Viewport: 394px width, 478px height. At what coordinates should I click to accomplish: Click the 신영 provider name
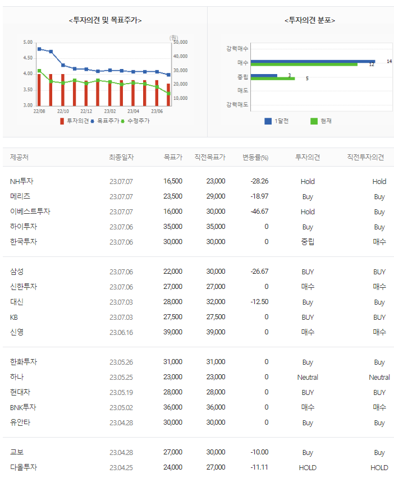(17, 332)
